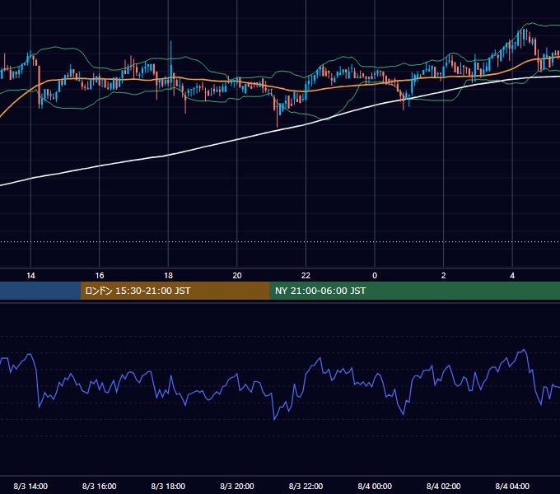Viewport: 560px width, 494px height.
Task: Click the oscillator low point near 21:00
Action: click(274, 419)
